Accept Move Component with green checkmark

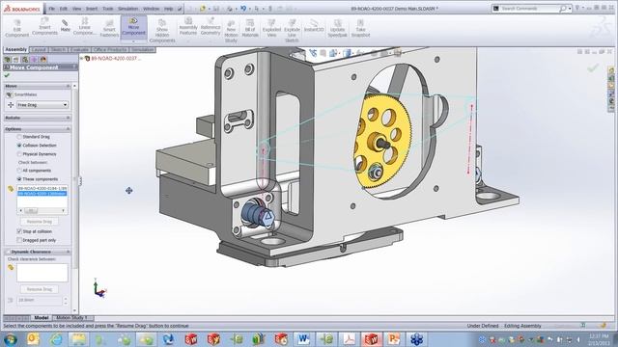tap(7, 75)
